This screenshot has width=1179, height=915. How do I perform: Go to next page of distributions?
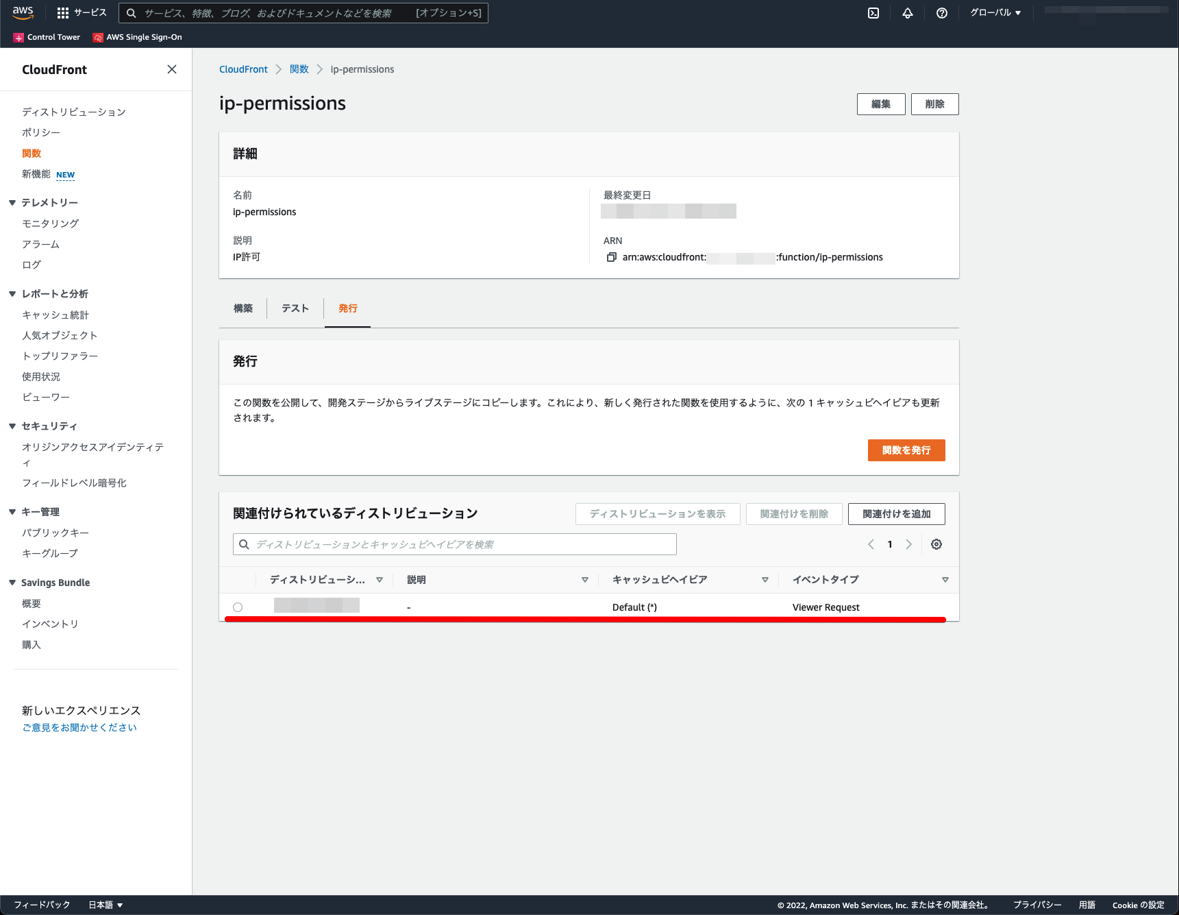coord(909,544)
